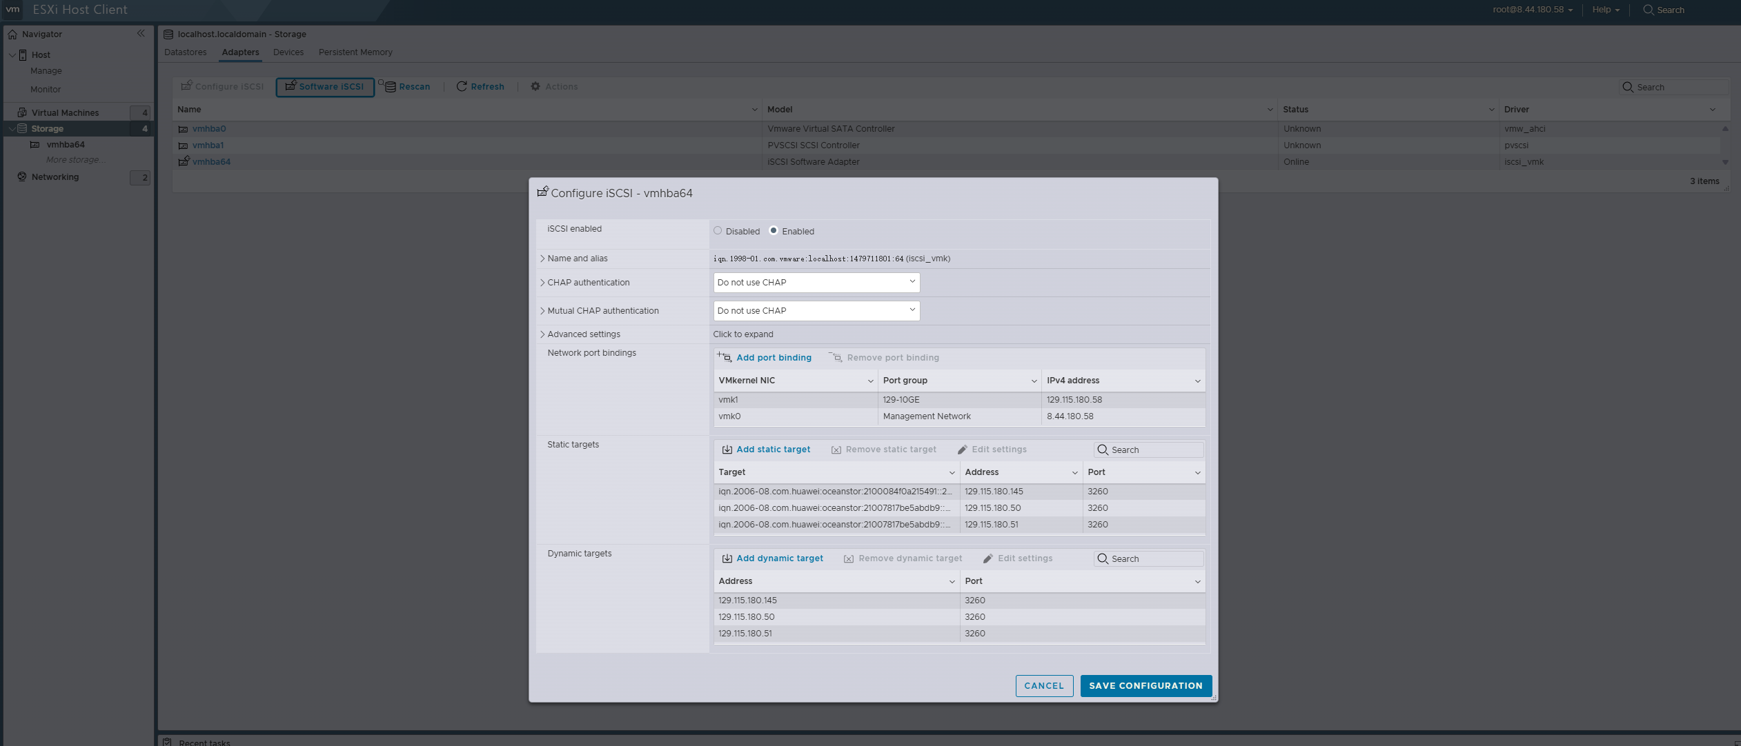Select dynamic target address 129.115.180.51
The height and width of the screenshot is (746, 1741).
(959, 634)
